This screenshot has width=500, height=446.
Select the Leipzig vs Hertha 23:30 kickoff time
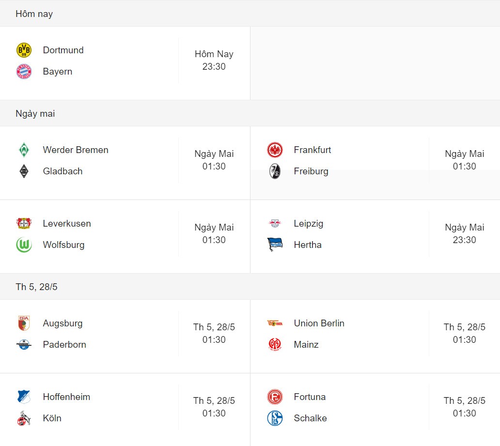[465, 240]
